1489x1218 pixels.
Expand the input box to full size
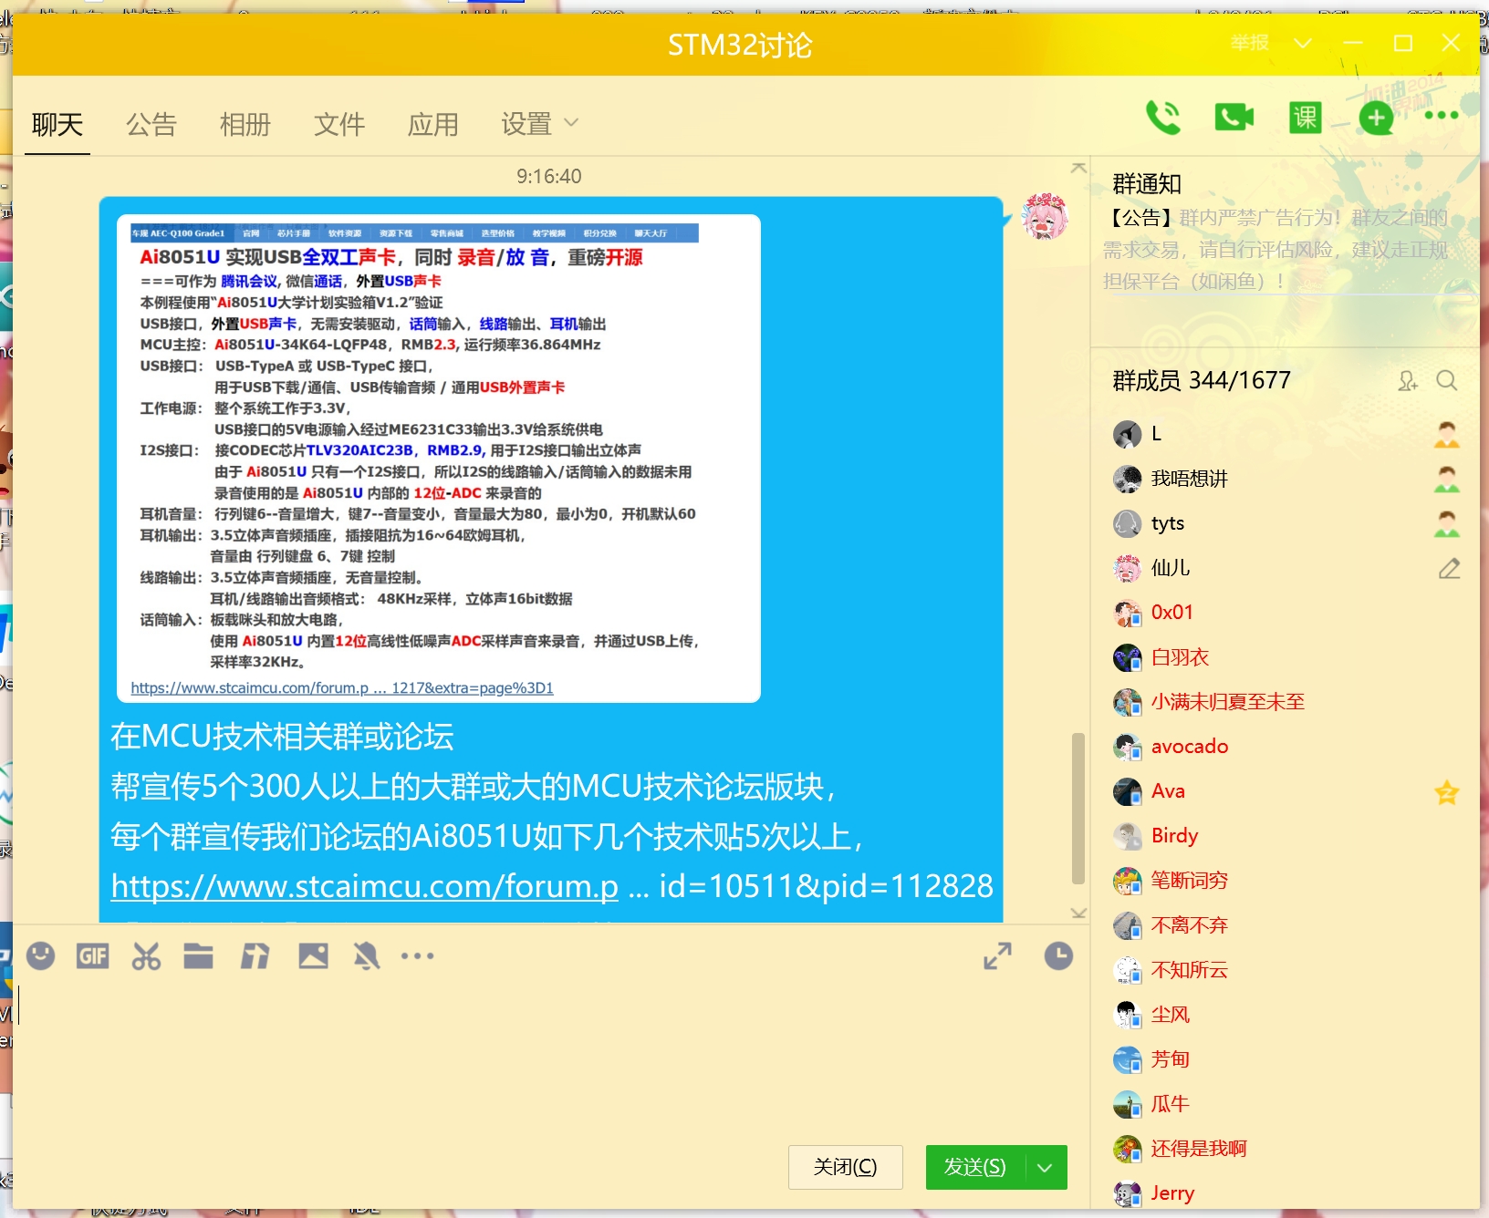(x=997, y=955)
